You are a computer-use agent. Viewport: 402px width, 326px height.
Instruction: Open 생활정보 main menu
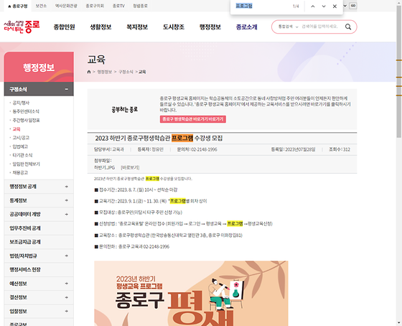tap(100, 27)
